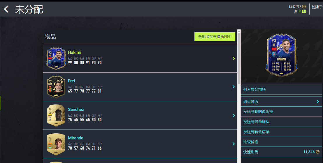Click scrollbar up arrow of items list
323x163 pixels.
pyautogui.click(x=239, y=31)
